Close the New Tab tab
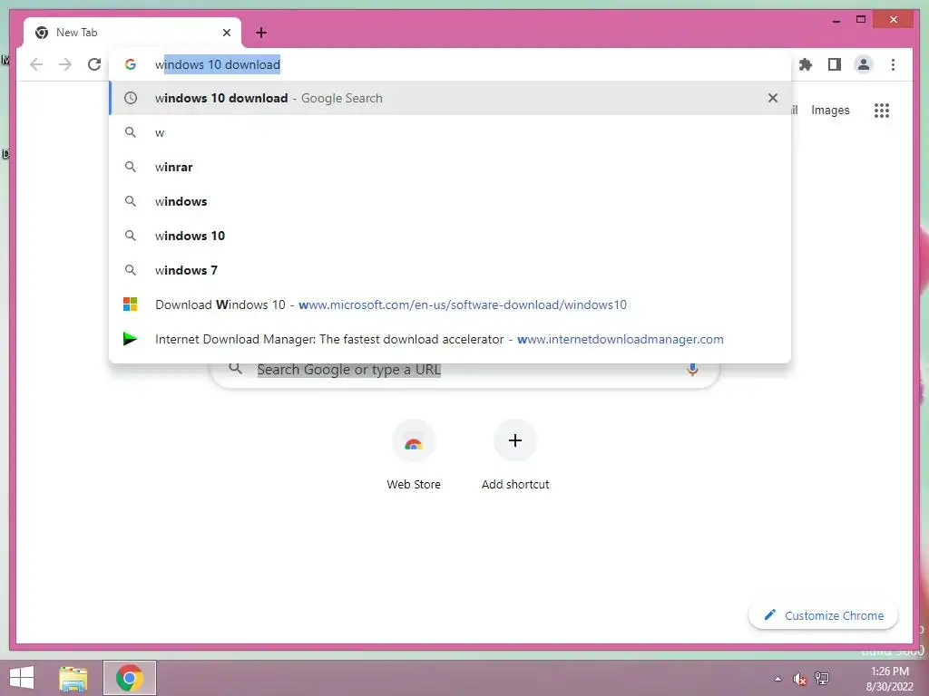 (x=226, y=33)
